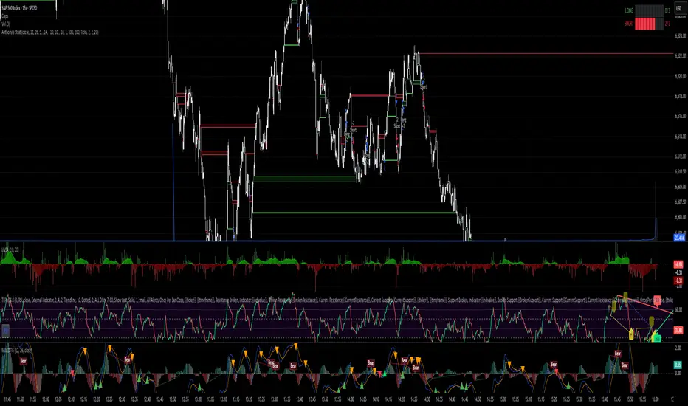688x406 pixels.
Task: Click the S&P 500 Index symbol legend
Action: pos(18,8)
